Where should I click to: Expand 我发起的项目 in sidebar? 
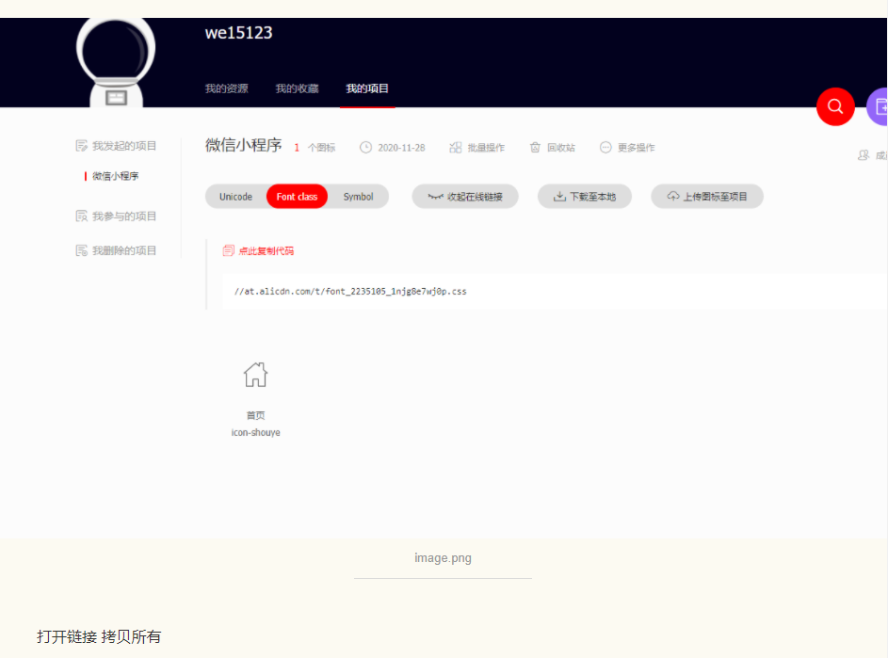tap(124, 146)
